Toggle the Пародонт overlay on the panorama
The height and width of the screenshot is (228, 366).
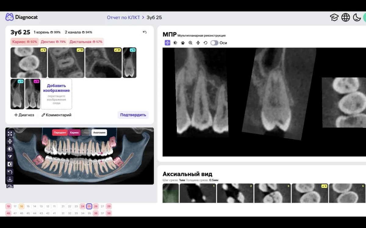click(60, 133)
